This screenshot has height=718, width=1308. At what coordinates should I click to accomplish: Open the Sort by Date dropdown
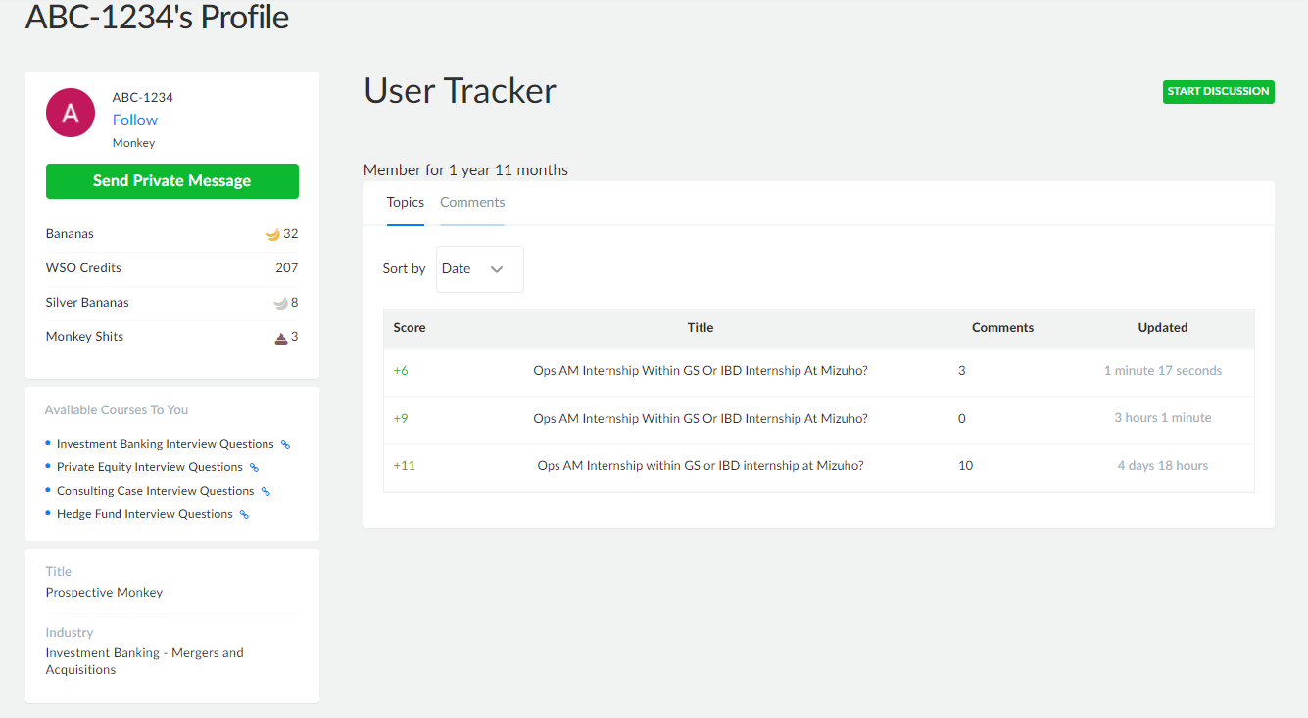(x=480, y=269)
